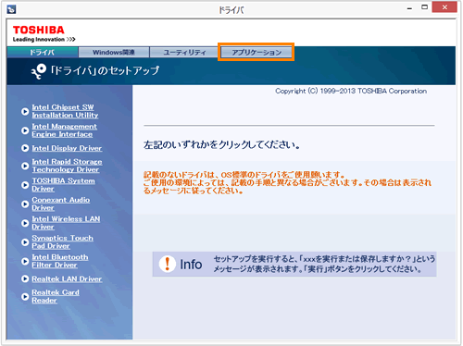Click the 左記のいずれかをクリックしてください text
The height and width of the screenshot is (346, 463).
click(x=222, y=144)
